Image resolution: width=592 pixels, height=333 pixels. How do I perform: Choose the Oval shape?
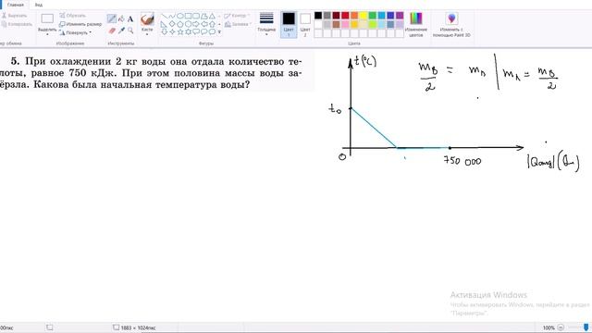pyautogui.click(x=180, y=17)
